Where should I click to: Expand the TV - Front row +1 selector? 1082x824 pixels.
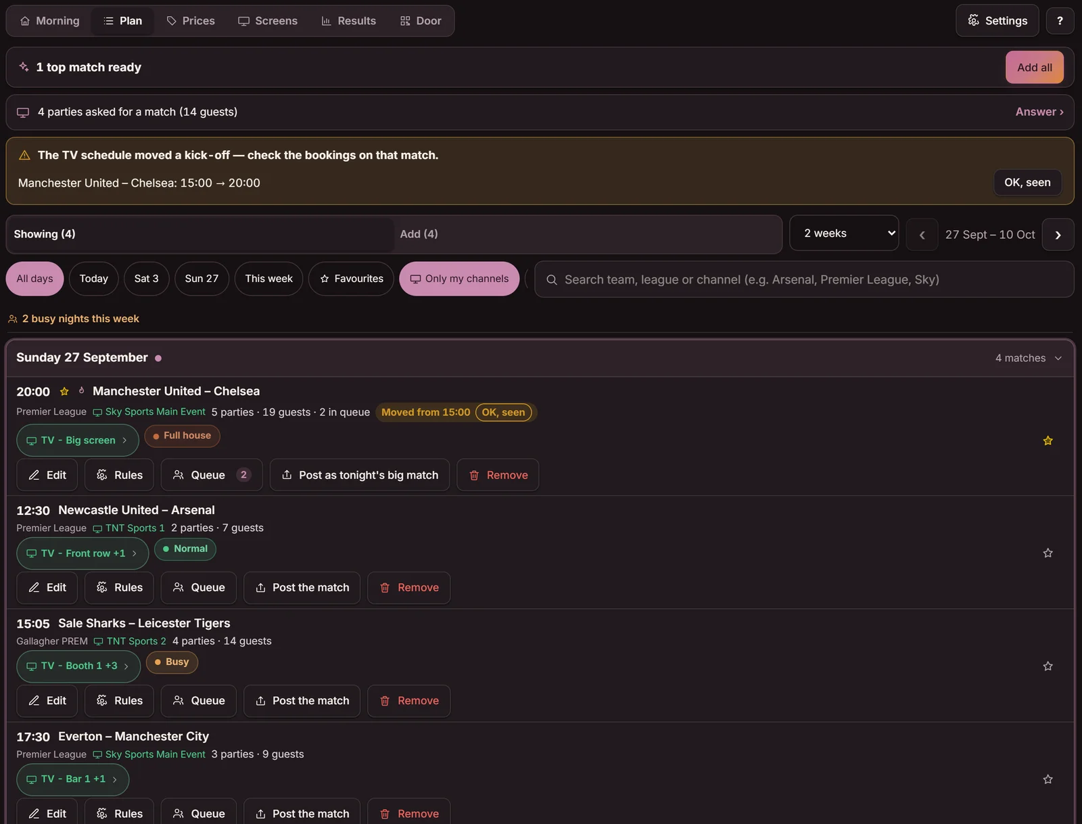[83, 553]
